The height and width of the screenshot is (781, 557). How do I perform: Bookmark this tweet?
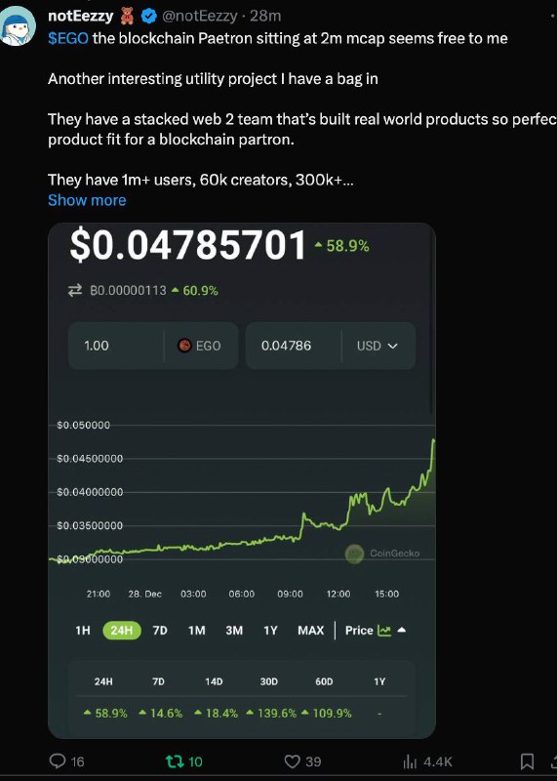tap(527, 761)
